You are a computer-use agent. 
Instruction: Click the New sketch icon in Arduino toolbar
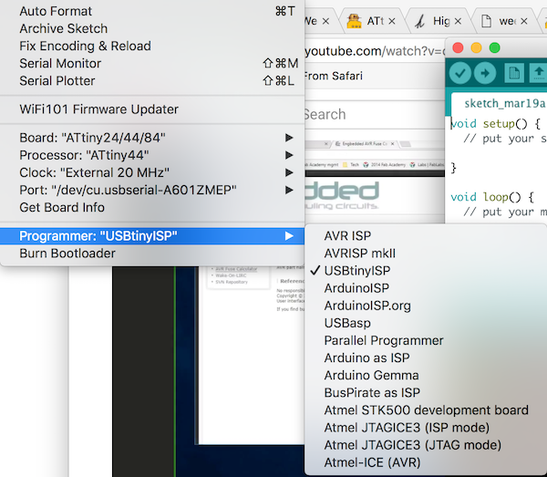pyautogui.click(x=514, y=73)
